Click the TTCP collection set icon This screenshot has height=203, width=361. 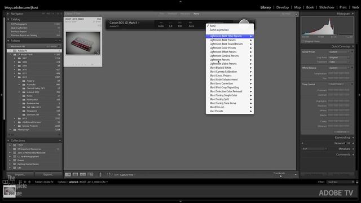(x=15, y=145)
